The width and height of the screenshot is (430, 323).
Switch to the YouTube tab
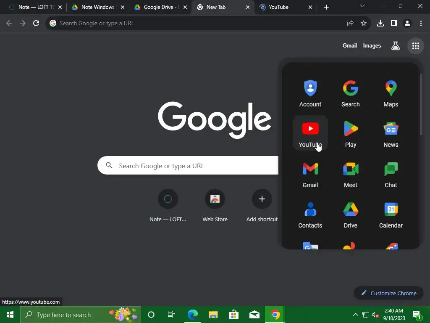coord(285,7)
